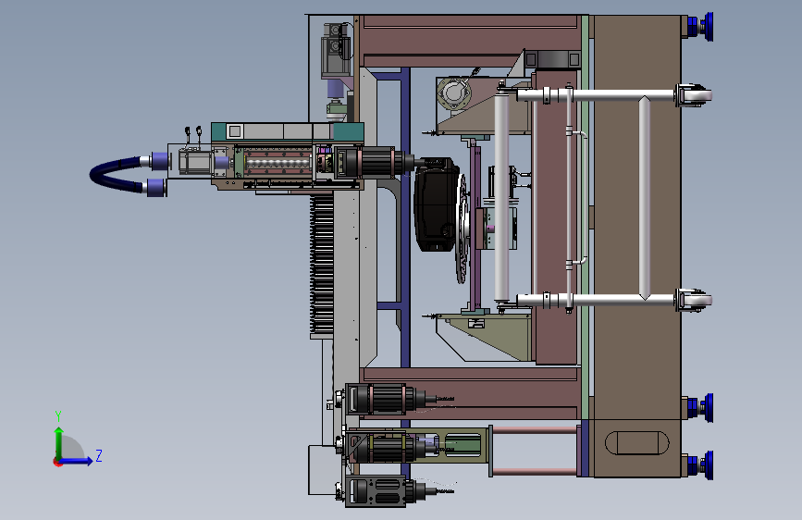
Task: Select the curved dark blue hose
Action: (x=115, y=175)
